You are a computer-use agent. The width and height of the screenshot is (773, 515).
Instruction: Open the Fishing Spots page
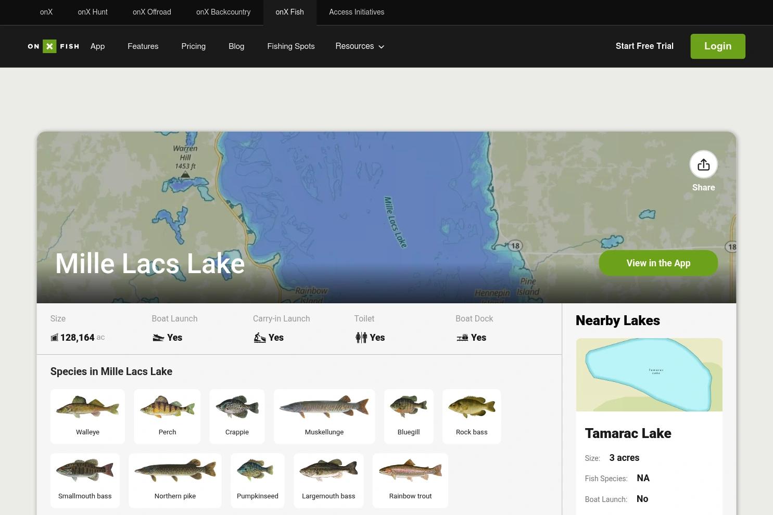click(x=291, y=46)
